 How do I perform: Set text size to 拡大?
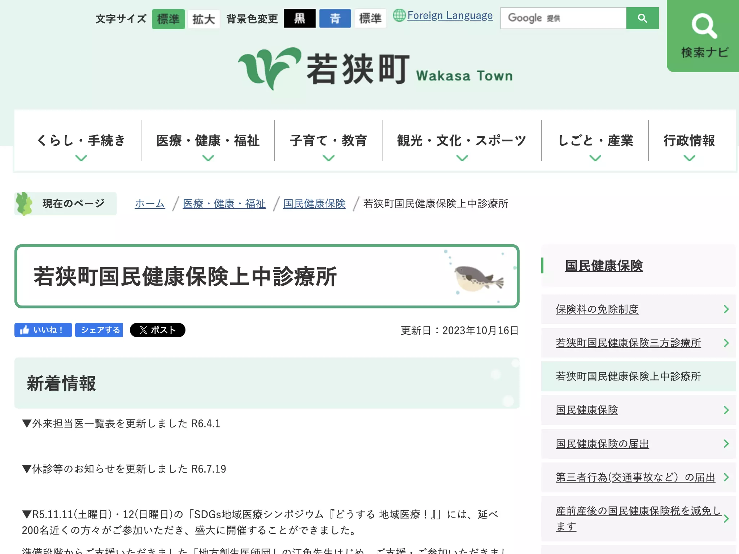[x=204, y=19]
